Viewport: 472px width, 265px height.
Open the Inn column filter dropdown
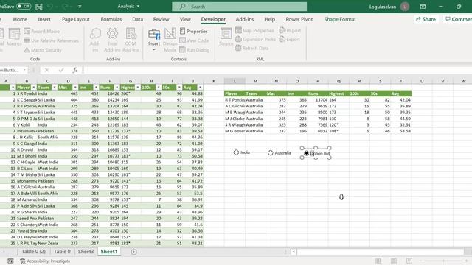pos(96,87)
